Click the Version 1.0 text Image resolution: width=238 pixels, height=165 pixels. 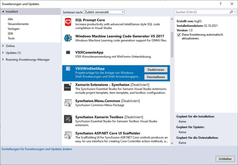(185, 30)
